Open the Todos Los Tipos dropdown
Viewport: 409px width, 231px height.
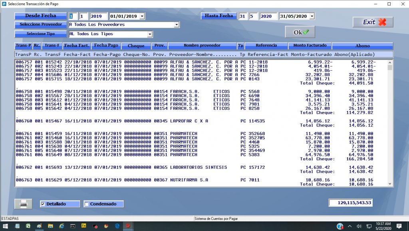150,34
